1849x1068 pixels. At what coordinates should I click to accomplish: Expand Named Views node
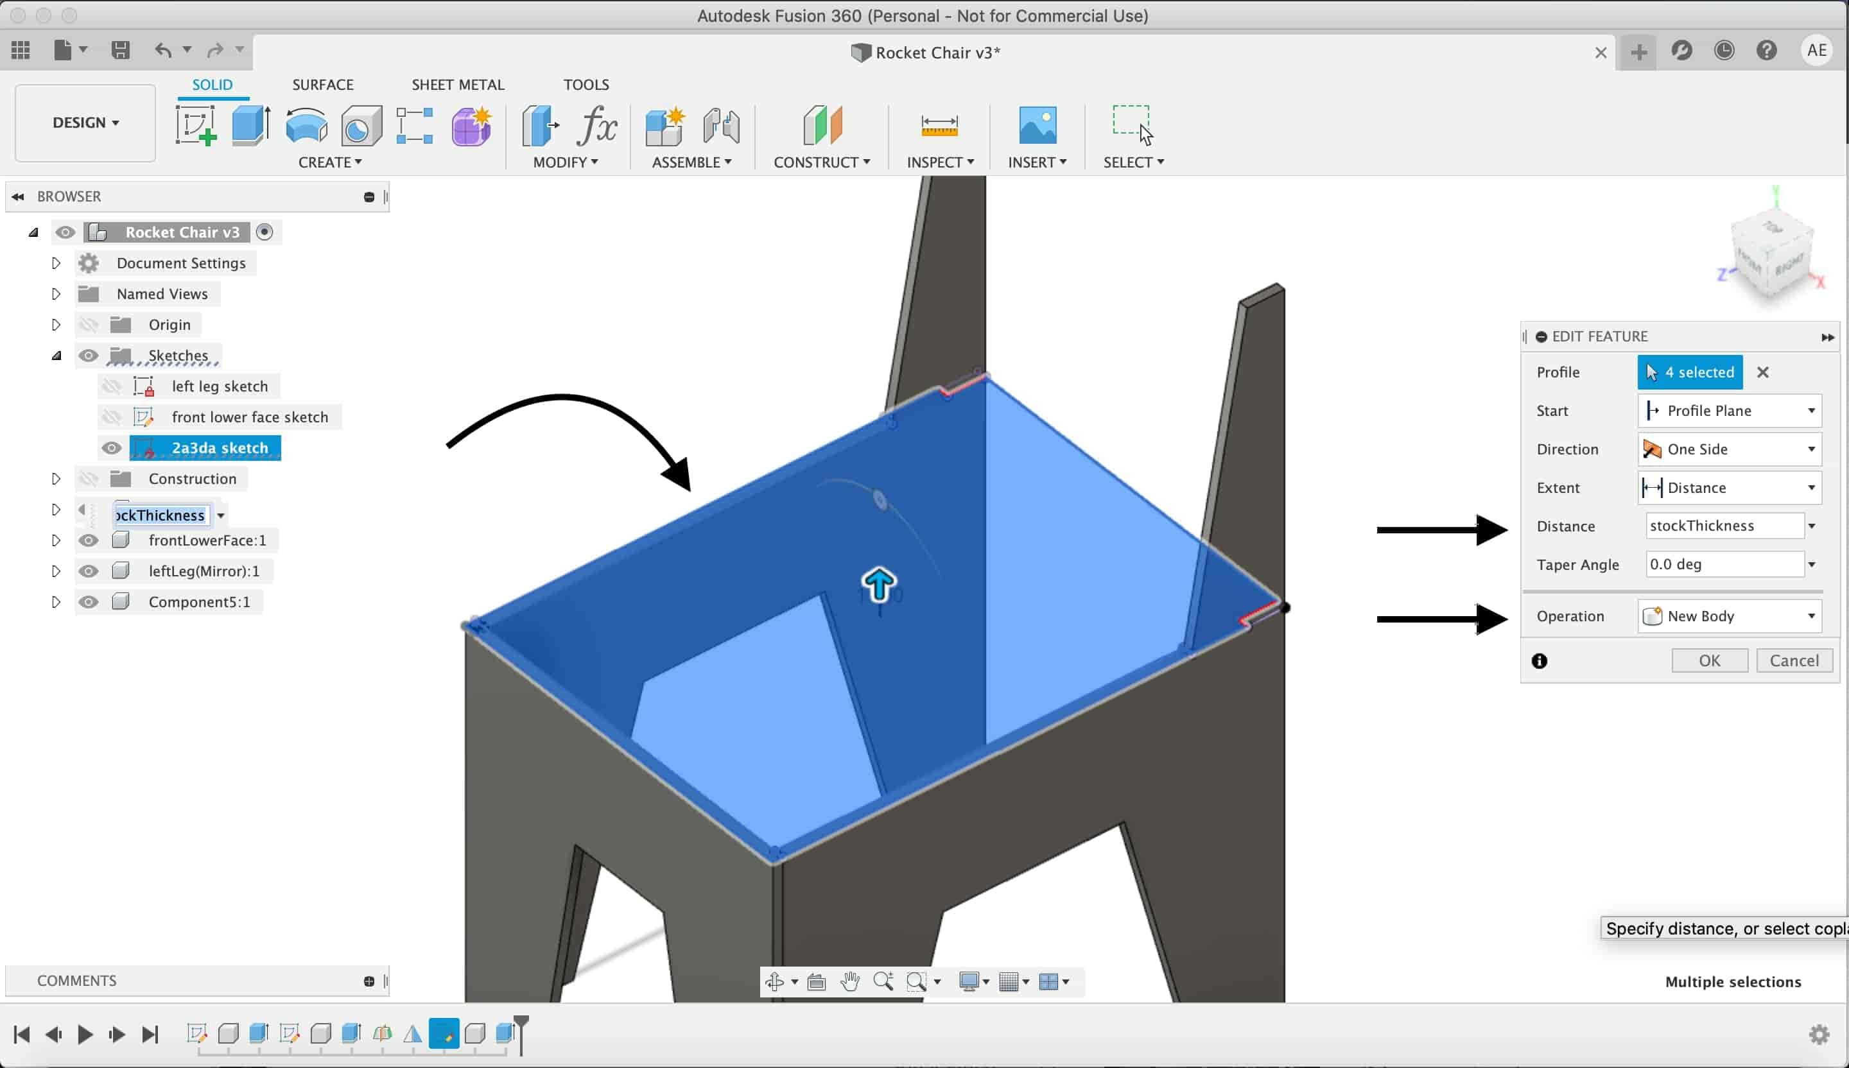point(56,294)
